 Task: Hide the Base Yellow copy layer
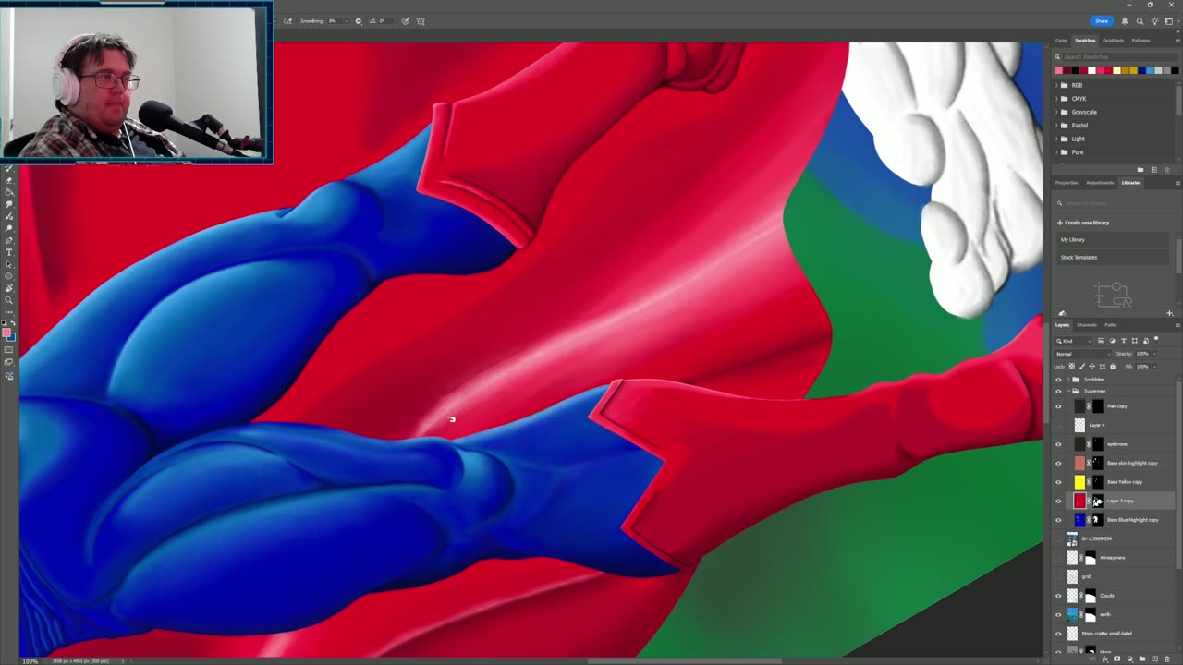(x=1058, y=482)
